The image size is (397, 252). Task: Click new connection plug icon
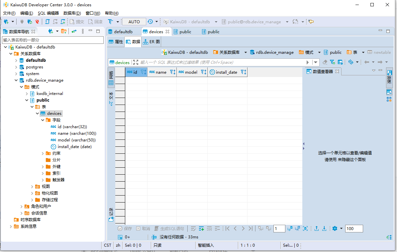tap(6, 22)
